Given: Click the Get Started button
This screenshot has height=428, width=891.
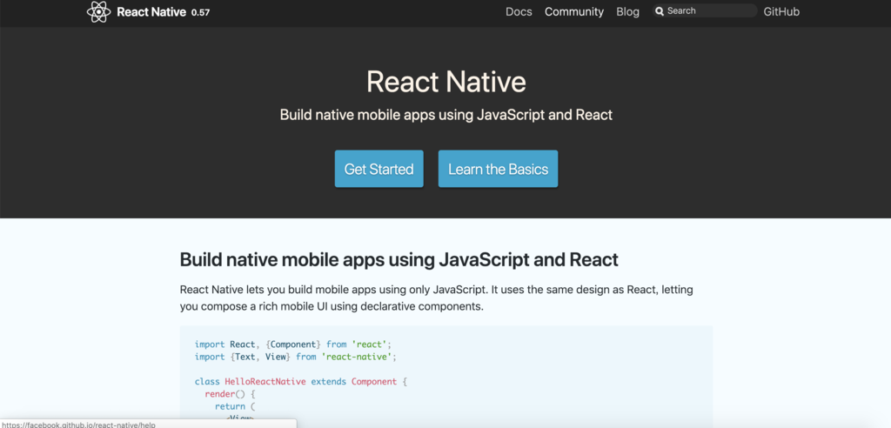Looking at the screenshot, I should click(x=379, y=169).
